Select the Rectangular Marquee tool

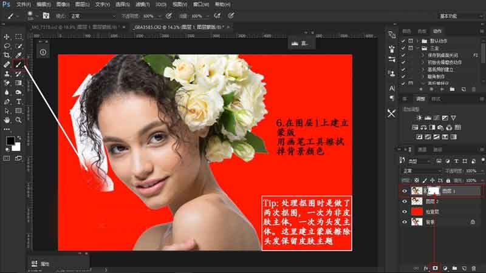coord(18,36)
